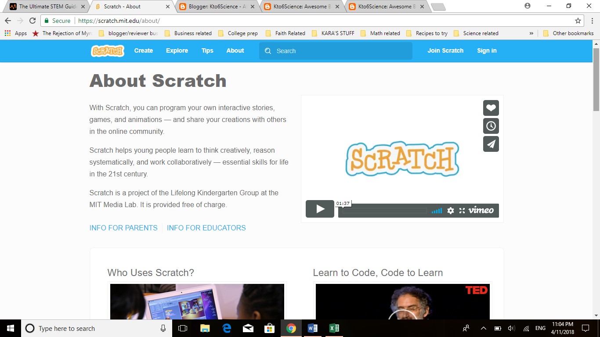Click the Vimeo logo on the player
Screen dimensions: 600x337
(x=481, y=211)
